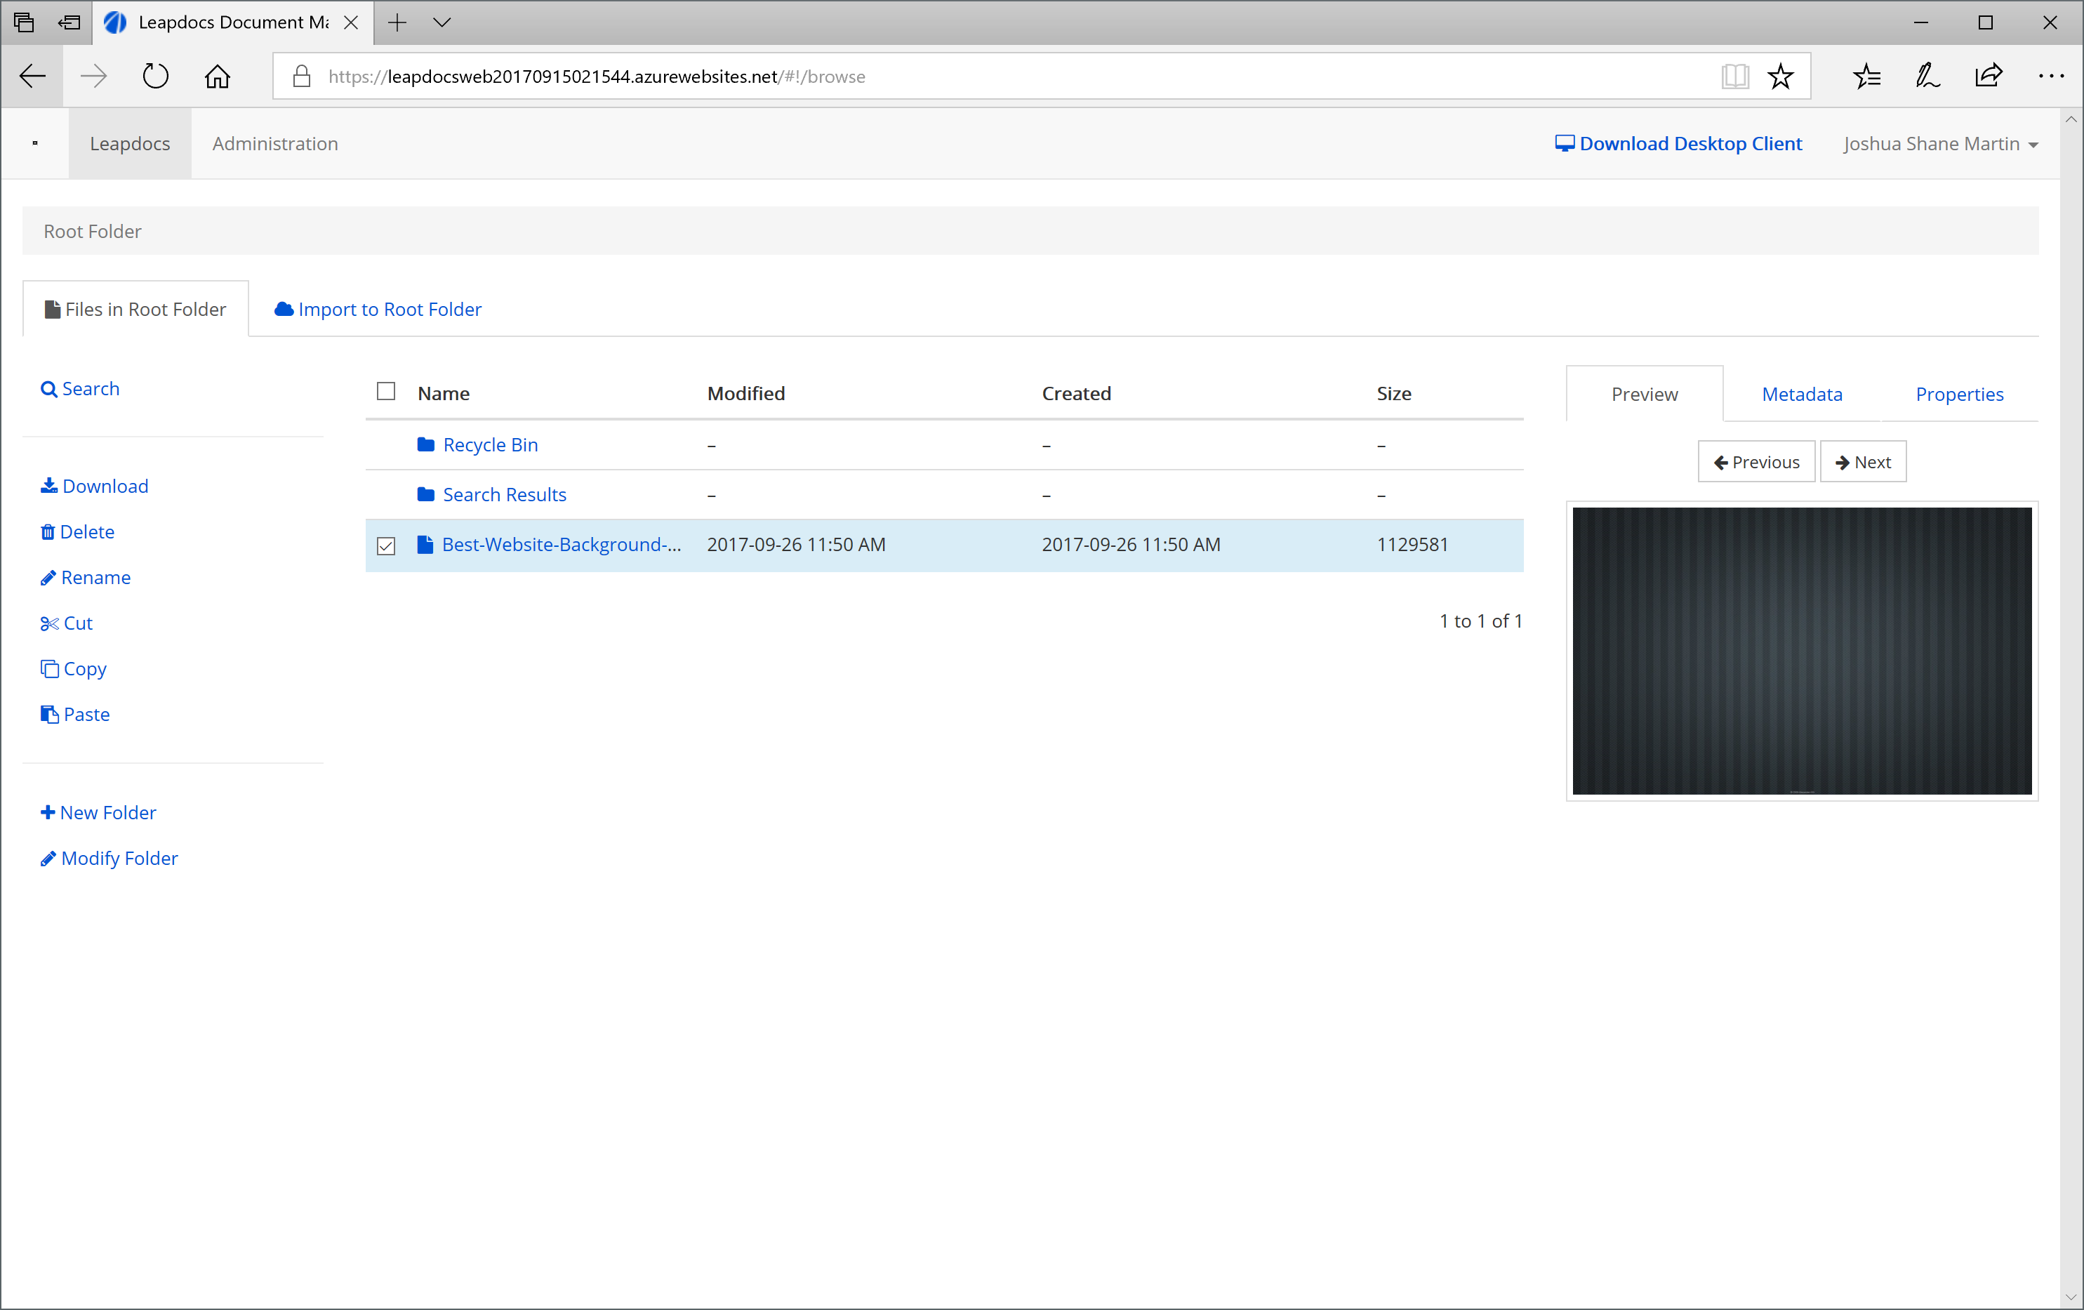
Task: Open the browser Settings and more menu
Action: click(x=2050, y=77)
